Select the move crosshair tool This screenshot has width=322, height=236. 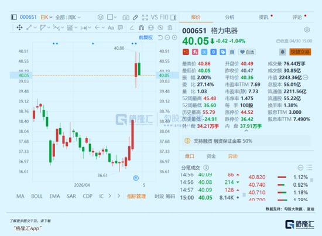19,28
